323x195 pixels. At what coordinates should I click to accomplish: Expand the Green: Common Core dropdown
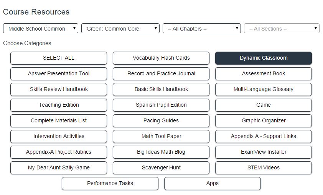[x=120, y=29]
